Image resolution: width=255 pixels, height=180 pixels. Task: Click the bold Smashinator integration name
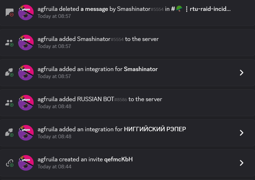[141, 69]
